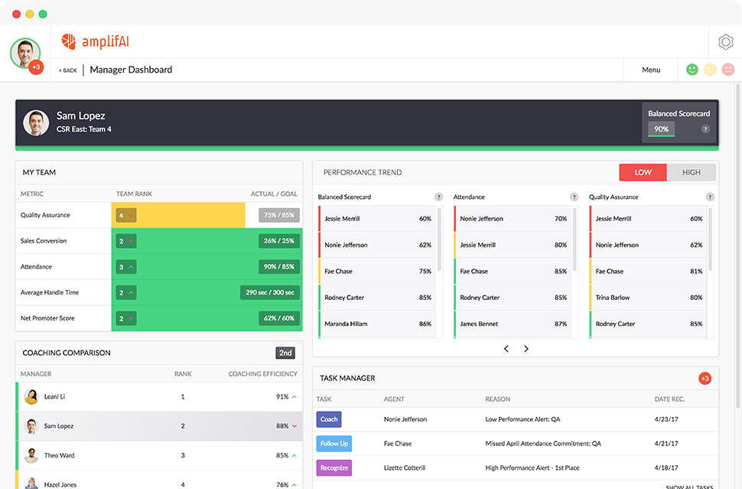Expand the Attendance team rank dropdown

tap(126, 267)
